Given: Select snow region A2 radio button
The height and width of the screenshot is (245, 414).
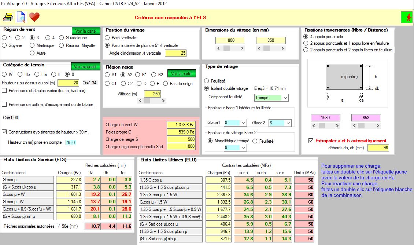Looking at the screenshot, I should (x=123, y=75).
